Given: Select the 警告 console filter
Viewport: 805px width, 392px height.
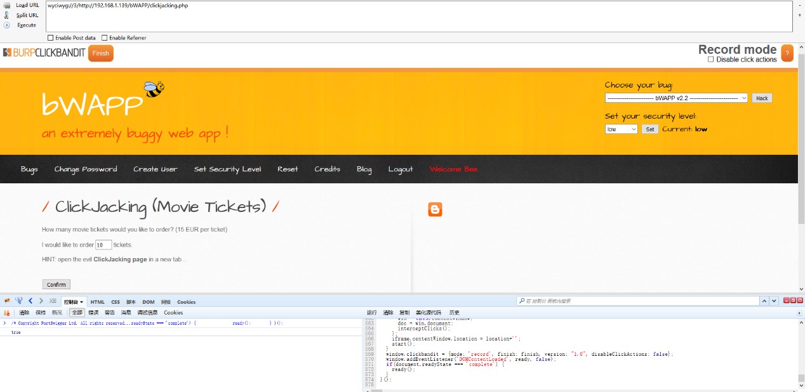Looking at the screenshot, I should point(110,313).
